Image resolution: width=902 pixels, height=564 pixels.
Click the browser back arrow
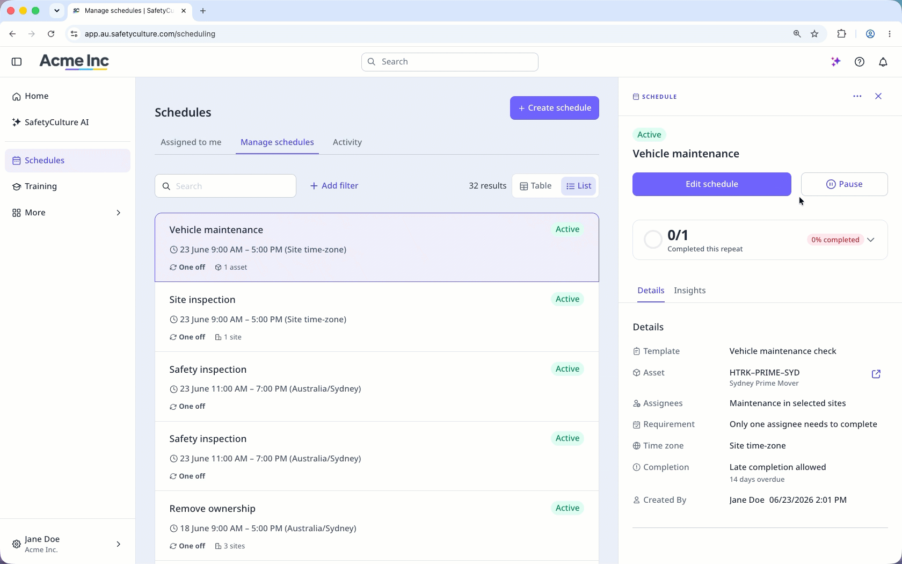tap(12, 34)
